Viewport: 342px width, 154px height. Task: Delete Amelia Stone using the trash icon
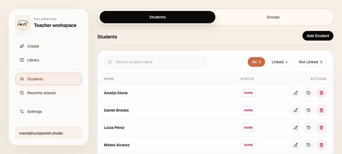[321, 93]
